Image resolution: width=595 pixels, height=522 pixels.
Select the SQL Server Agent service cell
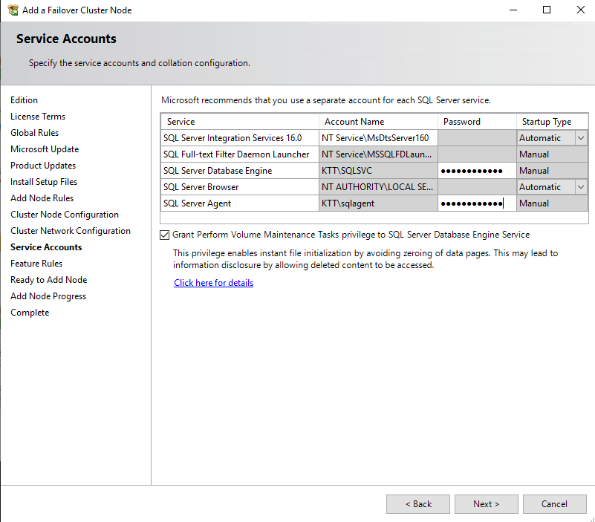coord(240,203)
